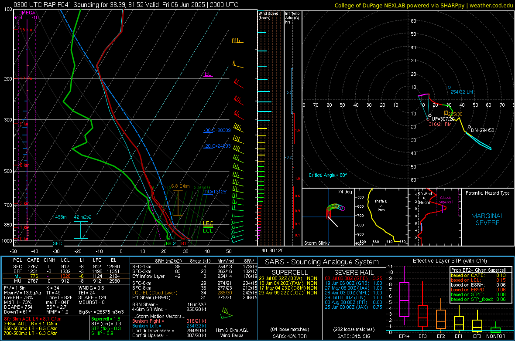The image size is (515, 341).
Task: Click the 6.8 C/km lapse rate label
Action: click(x=180, y=186)
